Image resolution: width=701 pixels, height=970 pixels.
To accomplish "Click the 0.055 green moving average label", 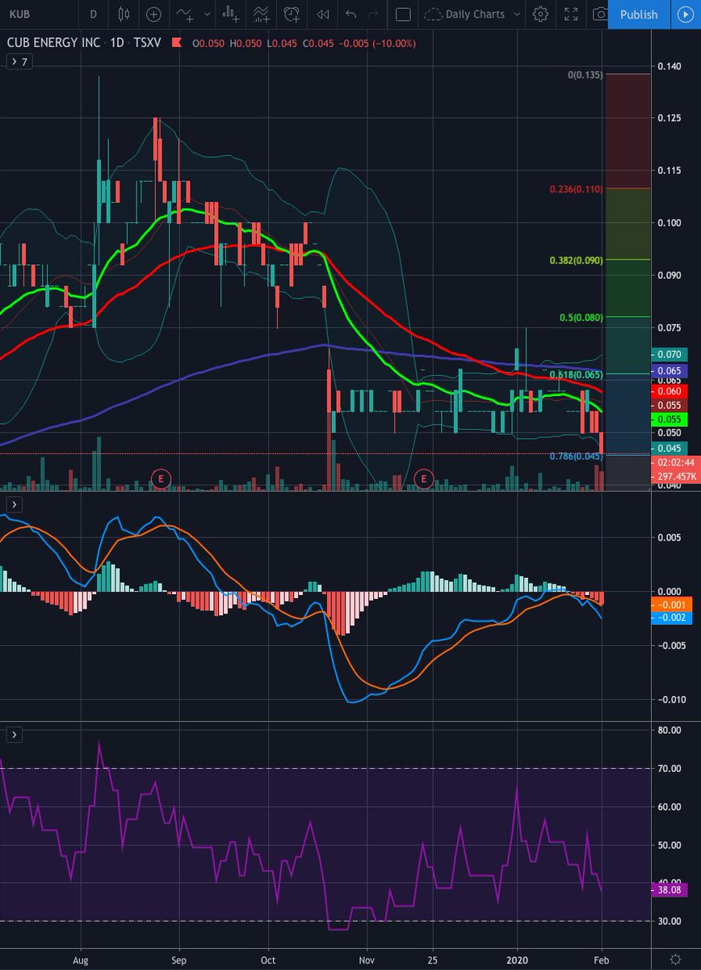I will pos(670,420).
